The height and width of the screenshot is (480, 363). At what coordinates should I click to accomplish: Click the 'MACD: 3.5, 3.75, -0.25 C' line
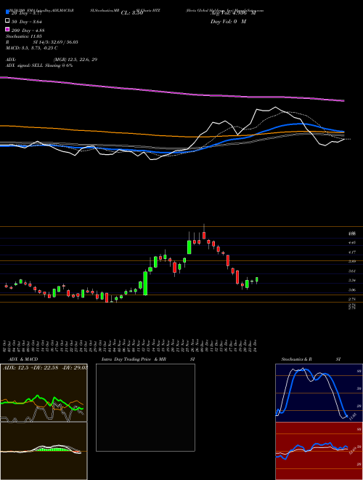[31, 48]
